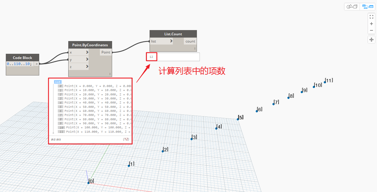This screenshot has width=377, height=192.
Task: Open the y port chevron options
Action: (87, 60)
